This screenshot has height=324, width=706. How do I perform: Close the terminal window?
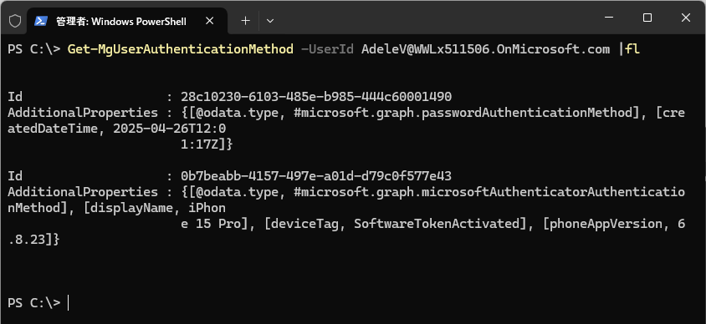coord(686,18)
